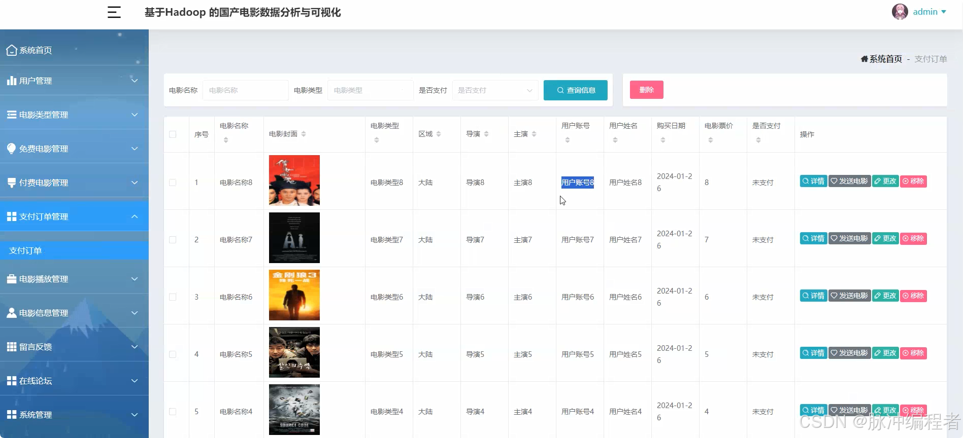Click the pink 删除 button
963x438 pixels.
(x=646, y=90)
